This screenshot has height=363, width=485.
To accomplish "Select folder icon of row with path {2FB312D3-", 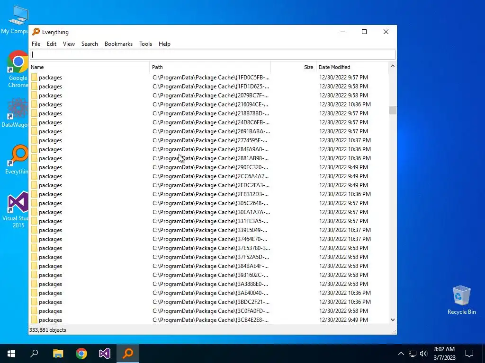I will point(34,194).
